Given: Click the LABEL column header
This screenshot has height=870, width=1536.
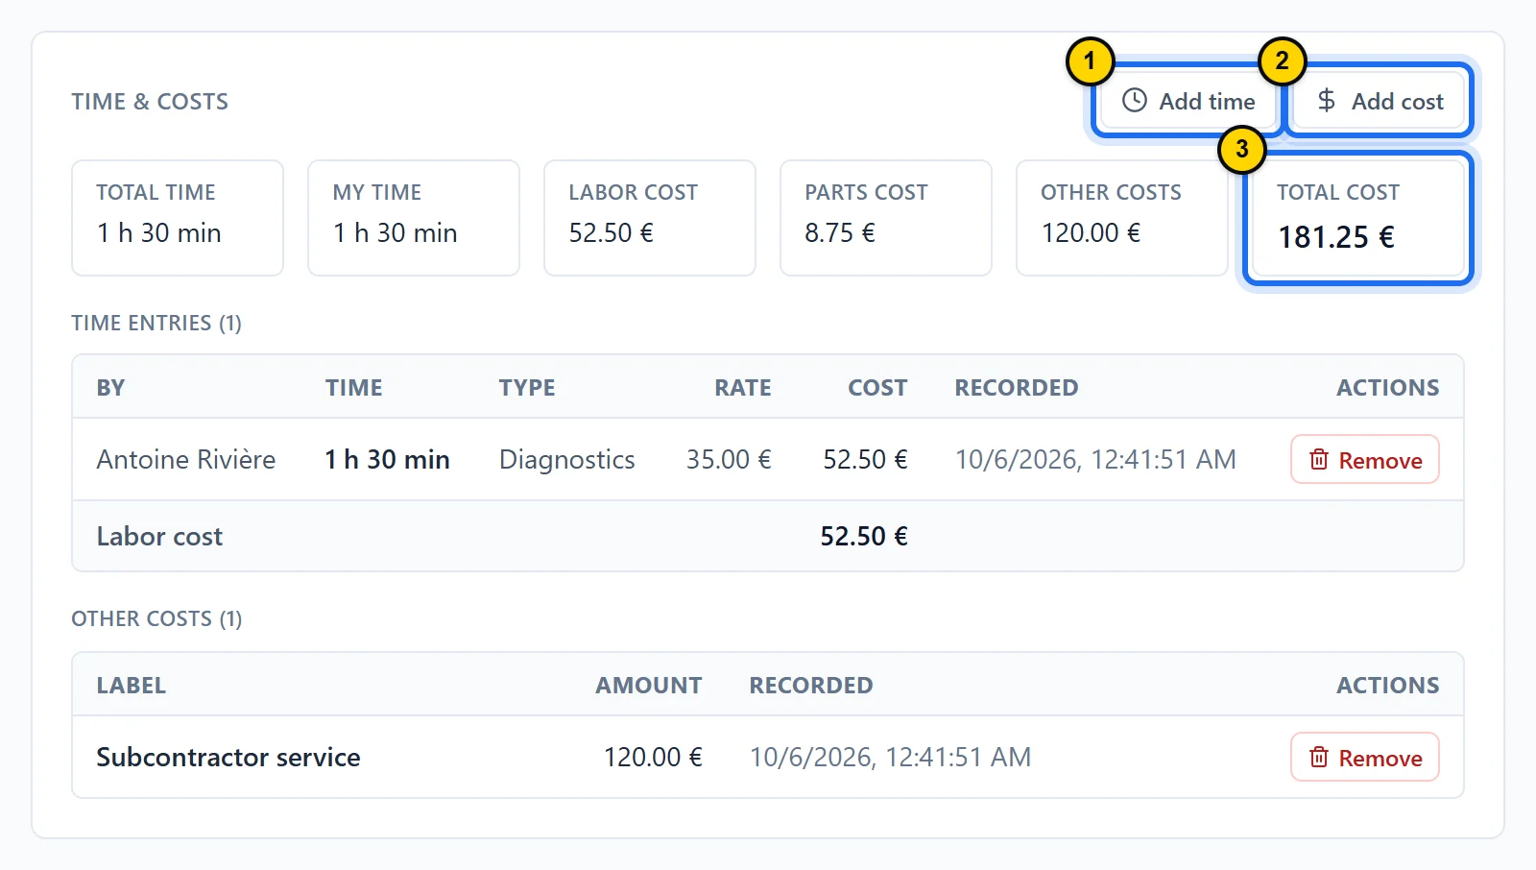Looking at the screenshot, I should click(x=132, y=686).
